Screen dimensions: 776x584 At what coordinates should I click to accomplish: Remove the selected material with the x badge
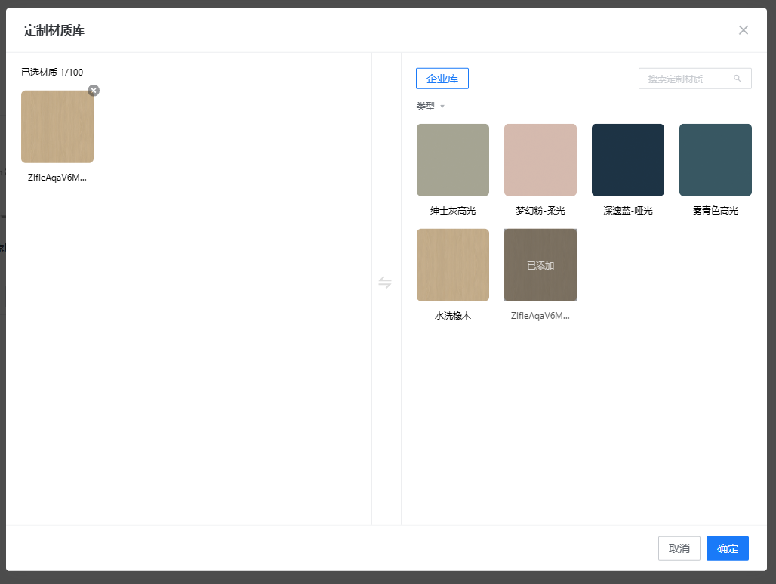(94, 91)
